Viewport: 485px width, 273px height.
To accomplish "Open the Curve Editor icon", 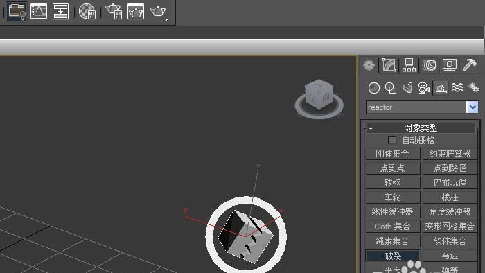I will pos(39,12).
